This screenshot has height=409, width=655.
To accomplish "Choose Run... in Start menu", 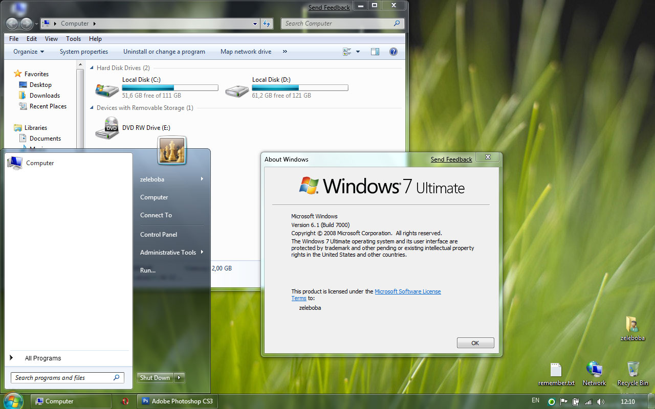I will 148,270.
